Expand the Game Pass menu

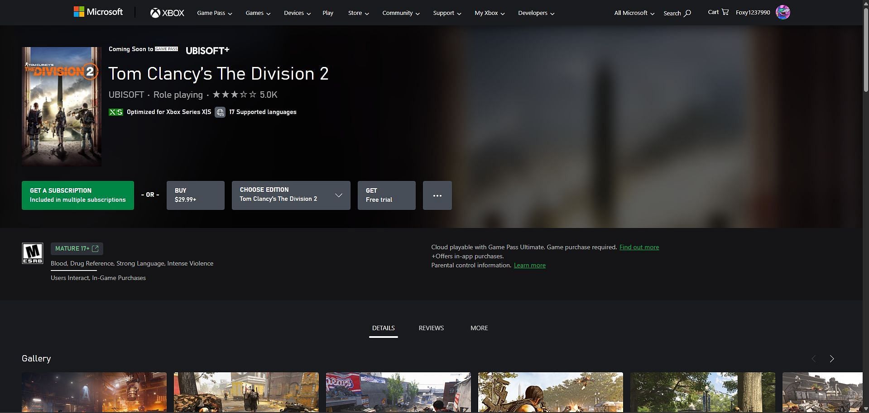coord(215,13)
